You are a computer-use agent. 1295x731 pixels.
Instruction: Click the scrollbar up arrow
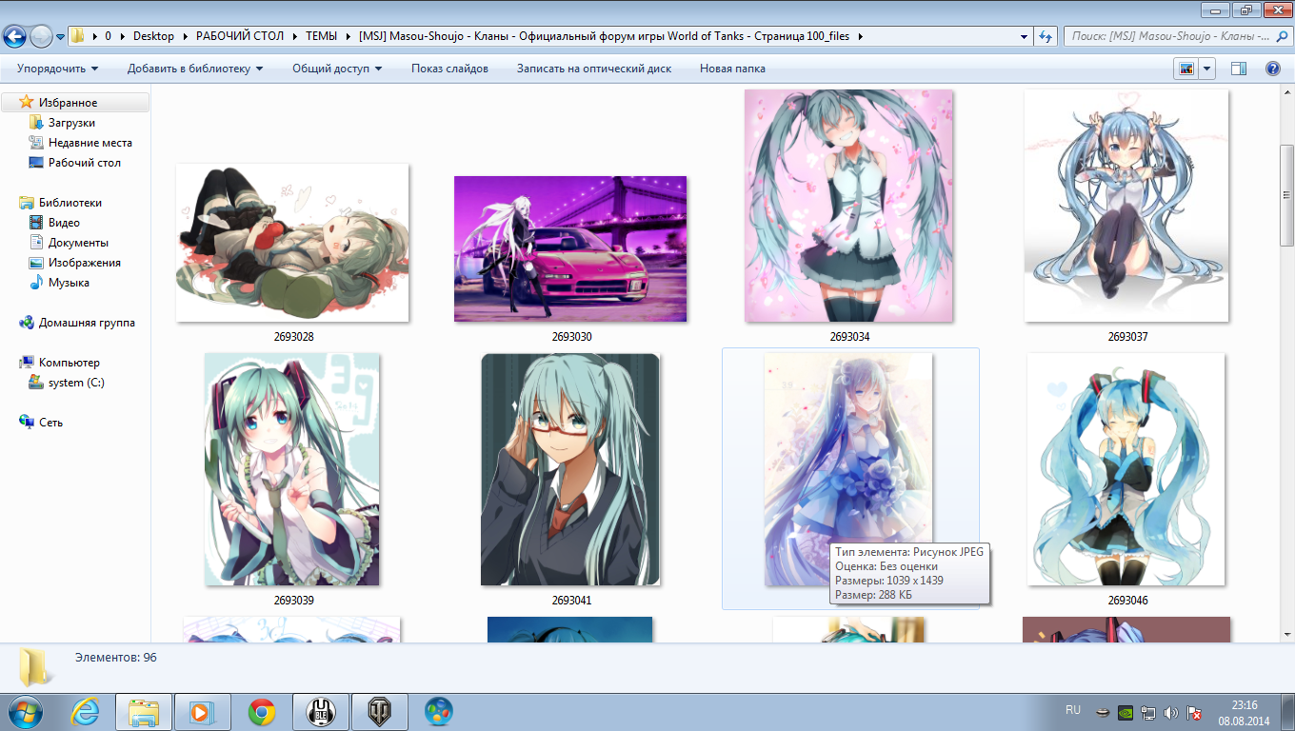(x=1287, y=92)
